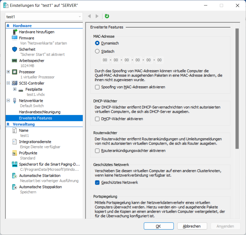Click the Smart Paging storage icon
Screen dimensions: 246x235
click(14, 164)
